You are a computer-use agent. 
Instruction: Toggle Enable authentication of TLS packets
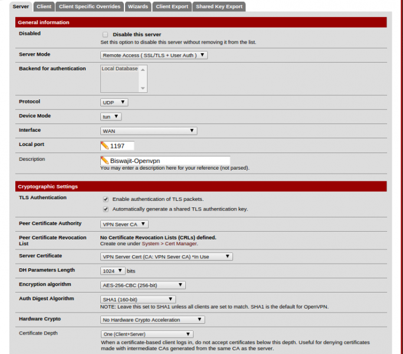(x=106, y=199)
